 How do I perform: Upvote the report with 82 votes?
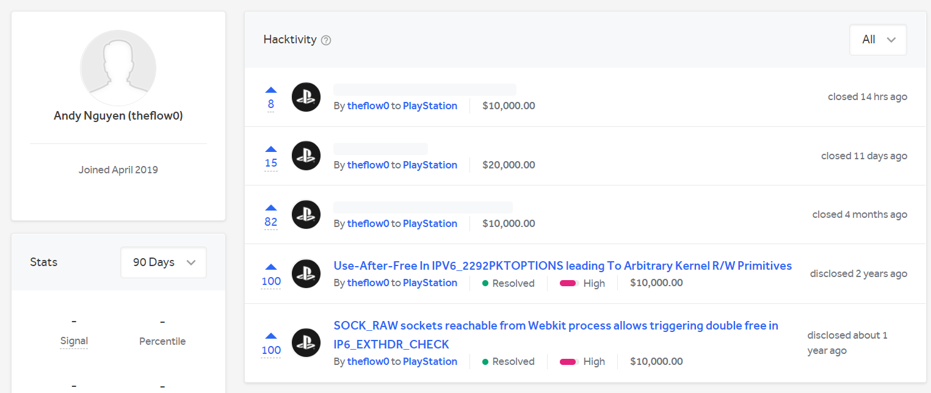coord(271,207)
